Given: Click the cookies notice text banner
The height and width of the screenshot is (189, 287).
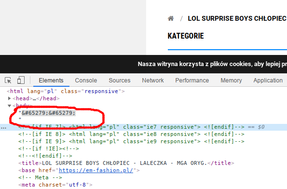Looking at the screenshot, I should [212, 64].
